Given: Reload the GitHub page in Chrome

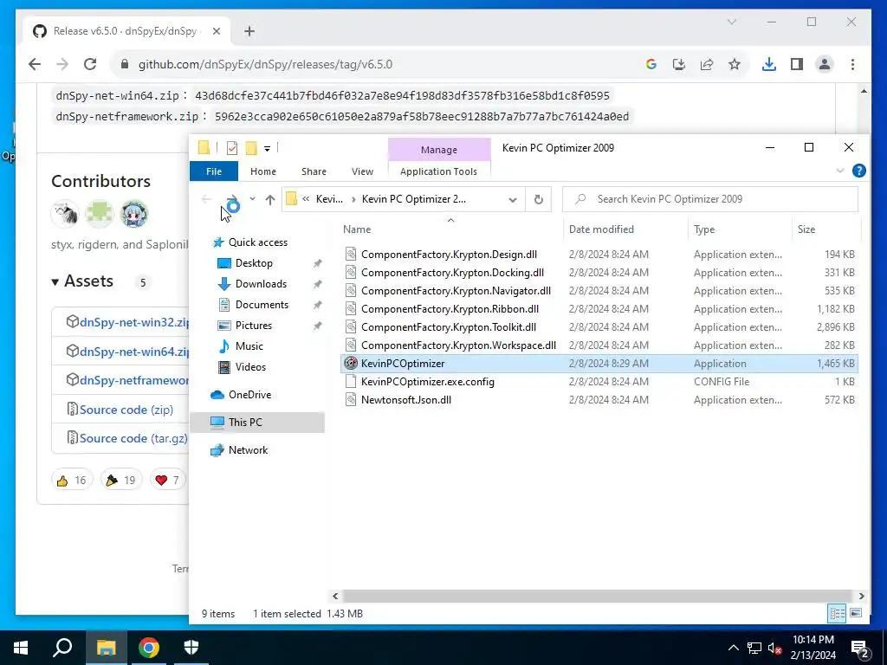Looking at the screenshot, I should tap(90, 64).
